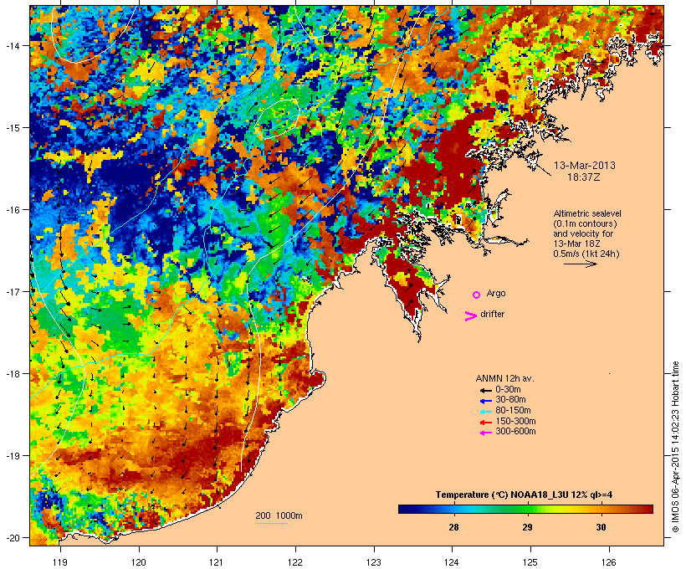Click the -20 latitude axis label
This screenshot has height=569, width=686.
point(12,537)
